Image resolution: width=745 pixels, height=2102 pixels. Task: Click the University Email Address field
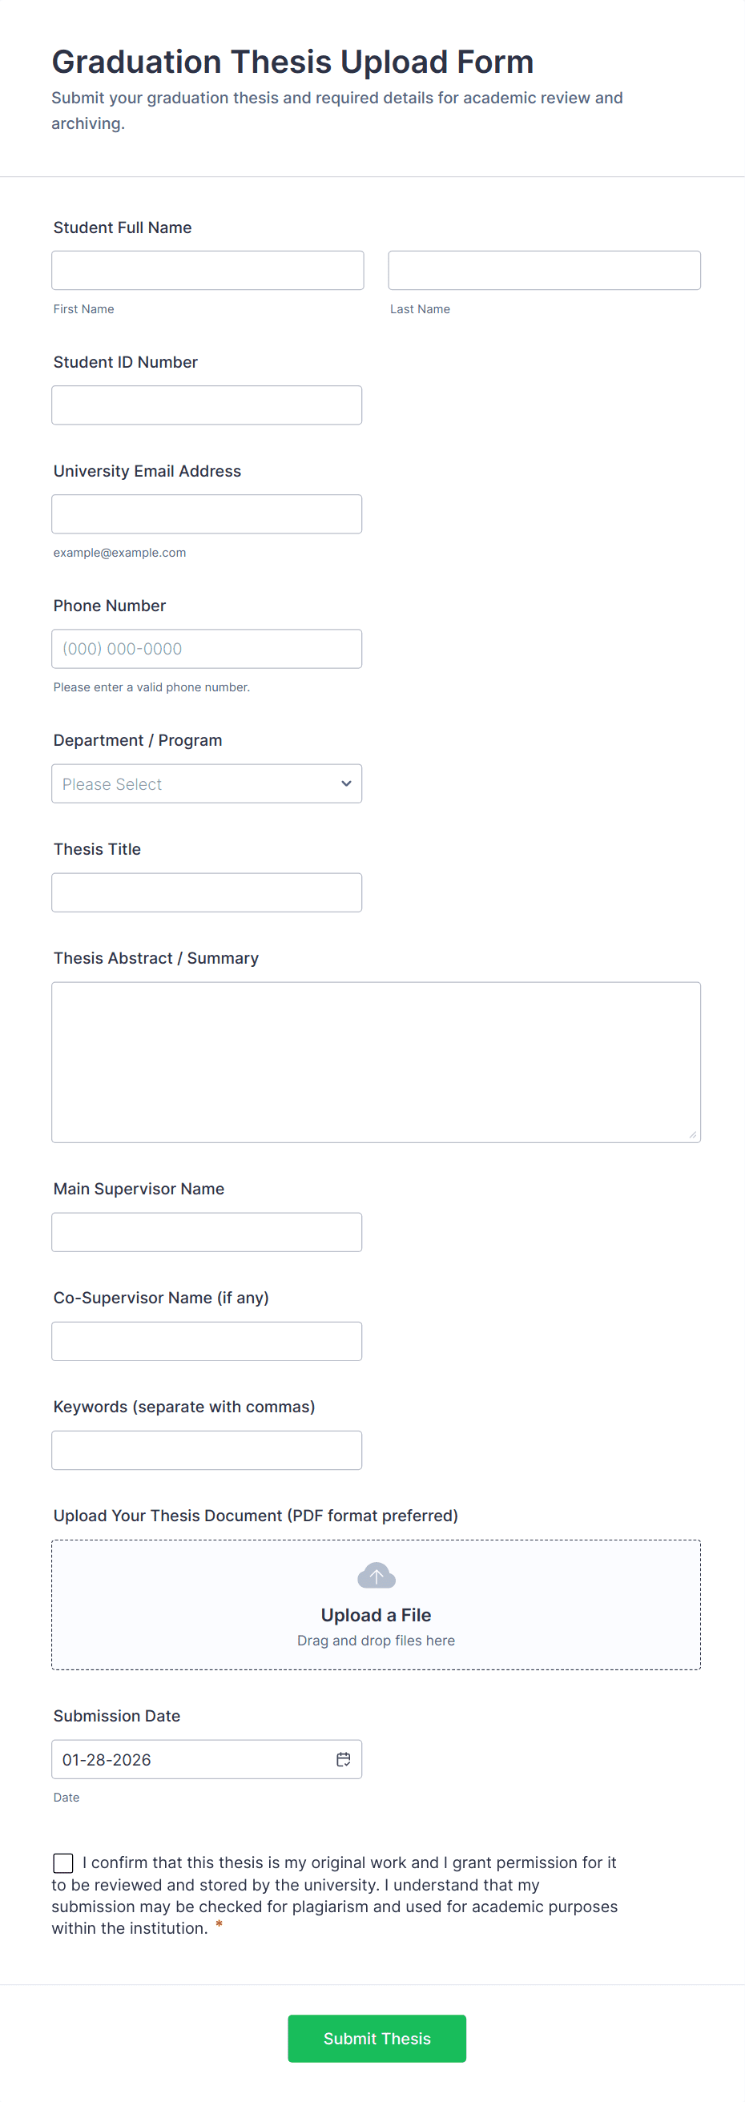(207, 513)
